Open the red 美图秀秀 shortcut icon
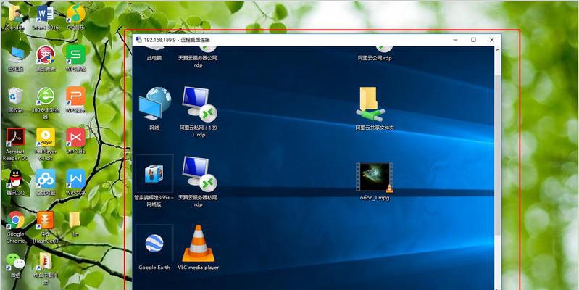 tap(46, 54)
